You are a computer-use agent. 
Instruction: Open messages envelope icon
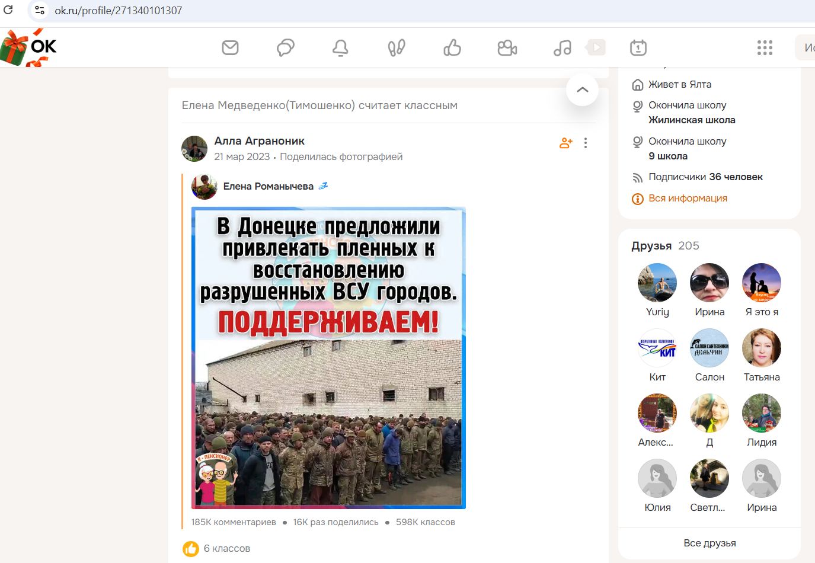pyautogui.click(x=230, y=47)
